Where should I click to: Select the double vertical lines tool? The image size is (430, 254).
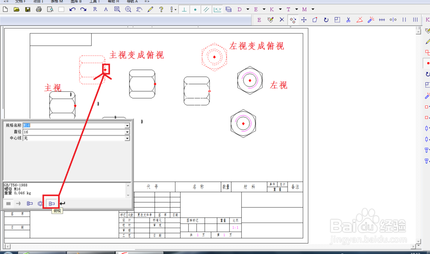(x=404, y=20)
